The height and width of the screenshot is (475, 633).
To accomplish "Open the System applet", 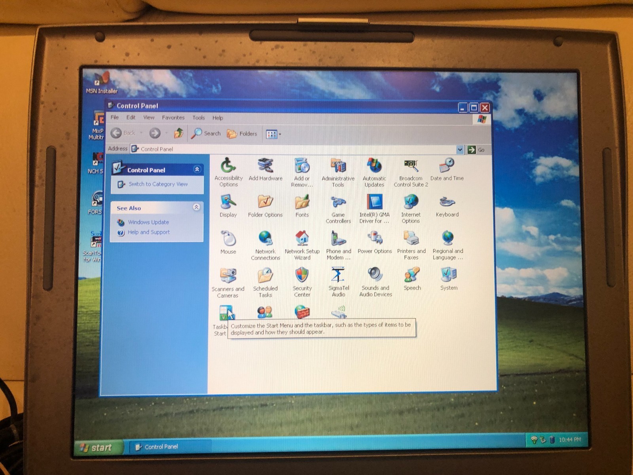I will point(449,279).
